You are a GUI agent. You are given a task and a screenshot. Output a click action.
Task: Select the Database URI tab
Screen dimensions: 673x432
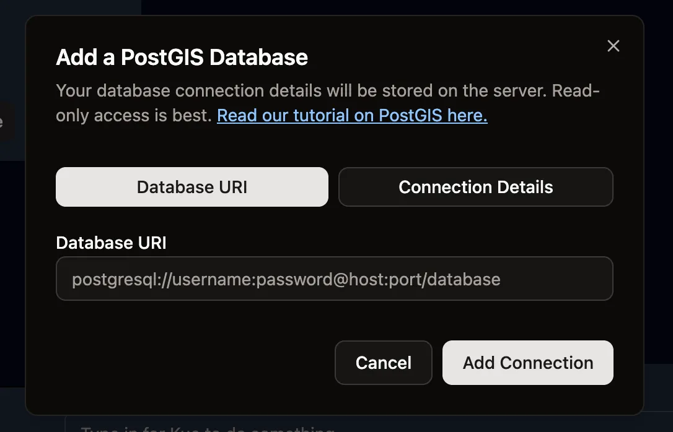pyautogui.click(x=192, y=187)
